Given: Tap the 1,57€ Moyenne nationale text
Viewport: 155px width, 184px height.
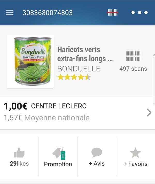Looking at the screenshot, I should pyautogui.click(x=47, y=118).
